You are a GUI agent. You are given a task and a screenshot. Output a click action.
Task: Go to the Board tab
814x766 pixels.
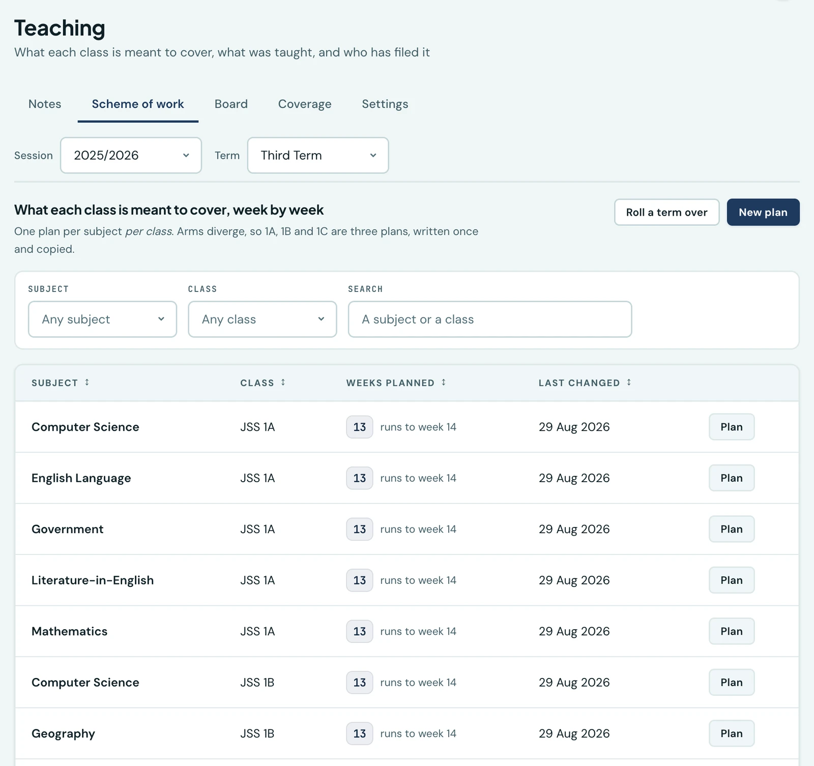tap(231, 104)
